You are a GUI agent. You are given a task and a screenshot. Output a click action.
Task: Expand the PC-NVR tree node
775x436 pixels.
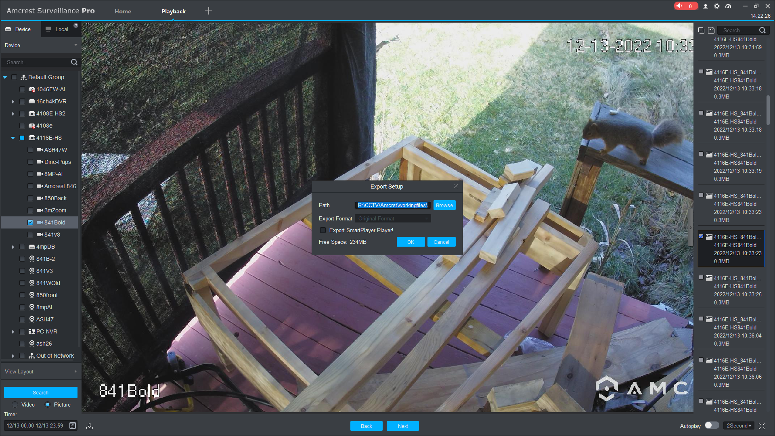(13, 331)
